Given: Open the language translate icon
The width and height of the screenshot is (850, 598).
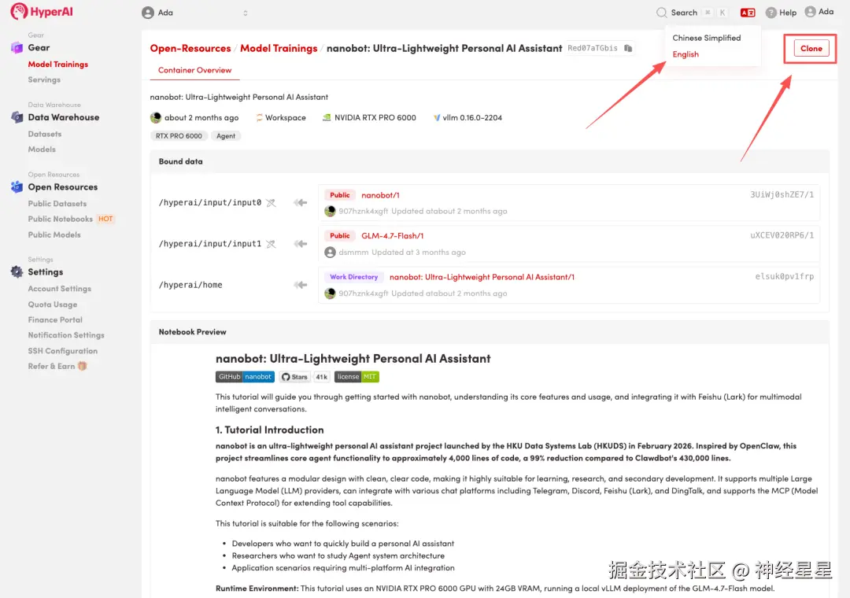Looking at the screenshot, I should tap(748, 13).
